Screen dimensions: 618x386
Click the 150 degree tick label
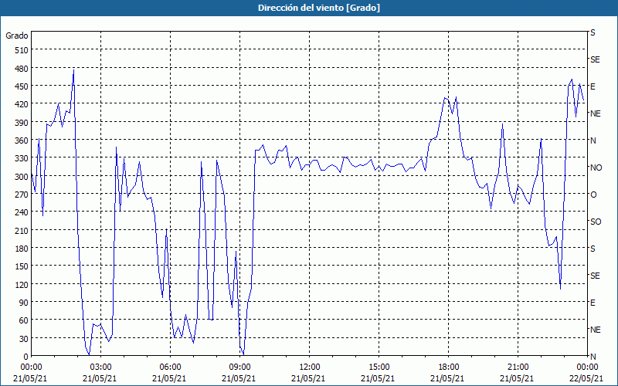point(22,266)
